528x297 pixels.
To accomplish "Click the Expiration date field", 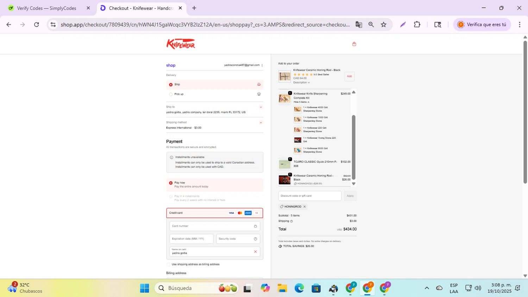I will click(x=191, y=239).
